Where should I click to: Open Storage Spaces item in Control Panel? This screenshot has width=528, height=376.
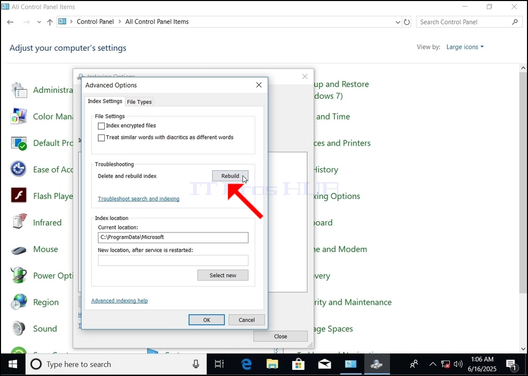[333, 329]
